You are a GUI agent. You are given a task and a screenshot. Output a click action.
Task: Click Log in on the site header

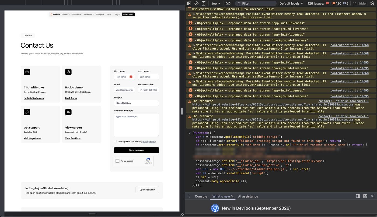(117, 15)
